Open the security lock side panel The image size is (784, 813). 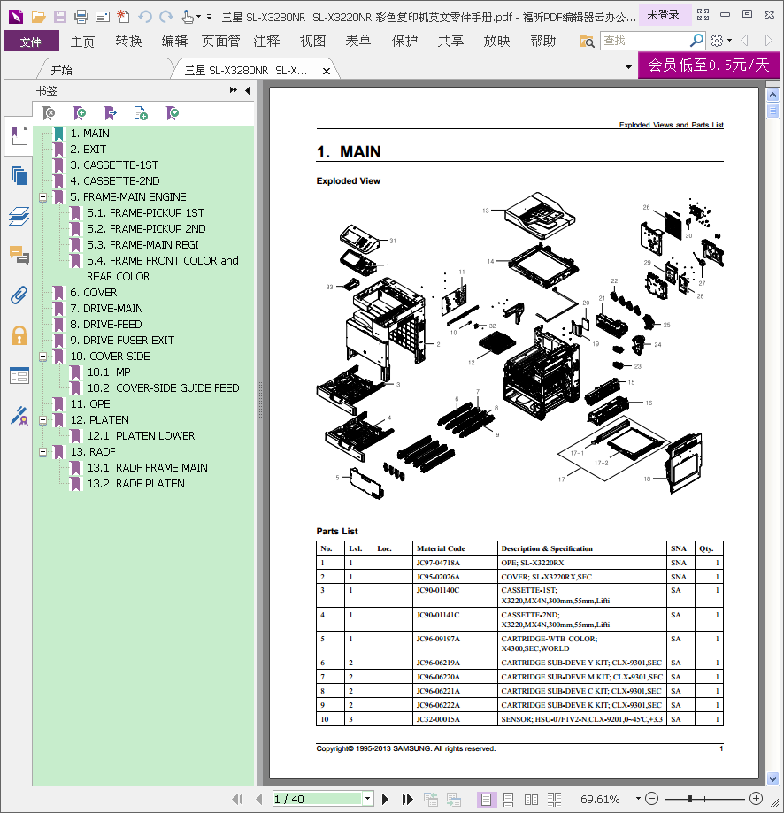(x=19, y=335)
